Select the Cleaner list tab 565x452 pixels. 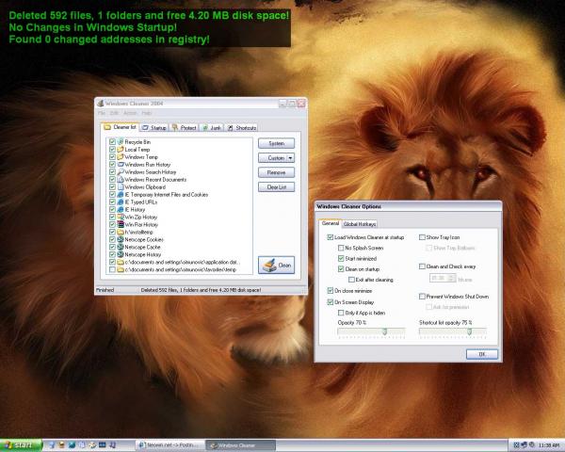(120, 127)
